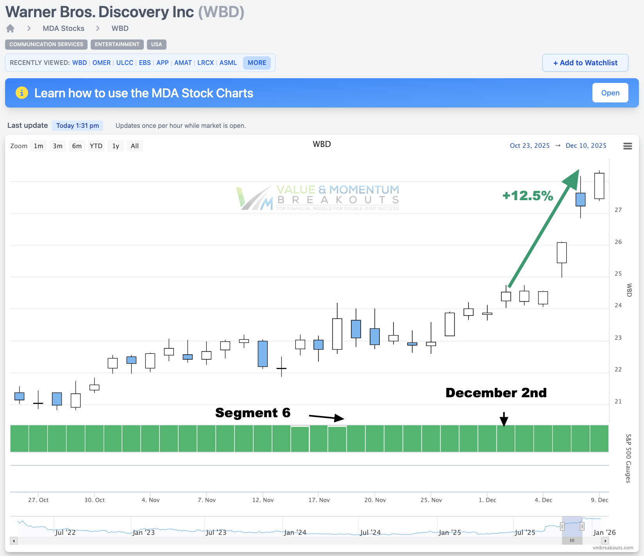Select the 1m zoom range
Image resolution: width=644 pixels, height=556 pixels.
pos(38,146)
